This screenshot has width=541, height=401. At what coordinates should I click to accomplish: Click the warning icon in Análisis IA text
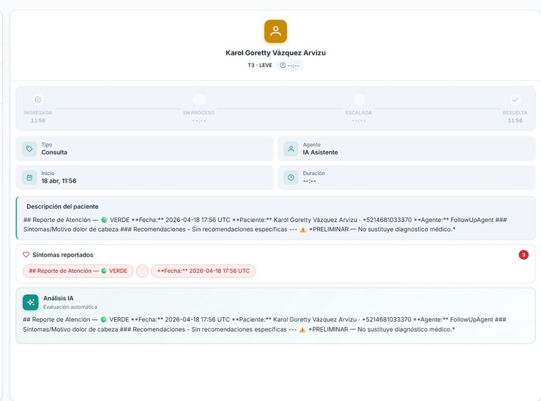point(302,330)
